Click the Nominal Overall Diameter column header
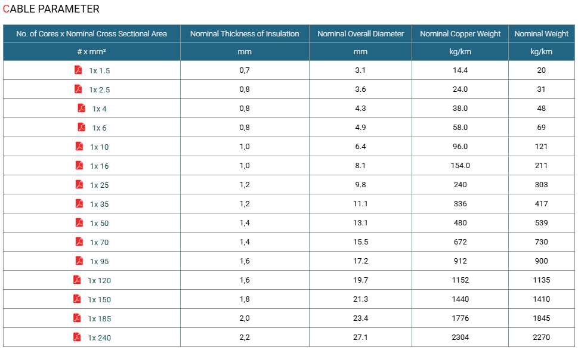Screen dimensions: 578x350 click(x=360, y=34)
